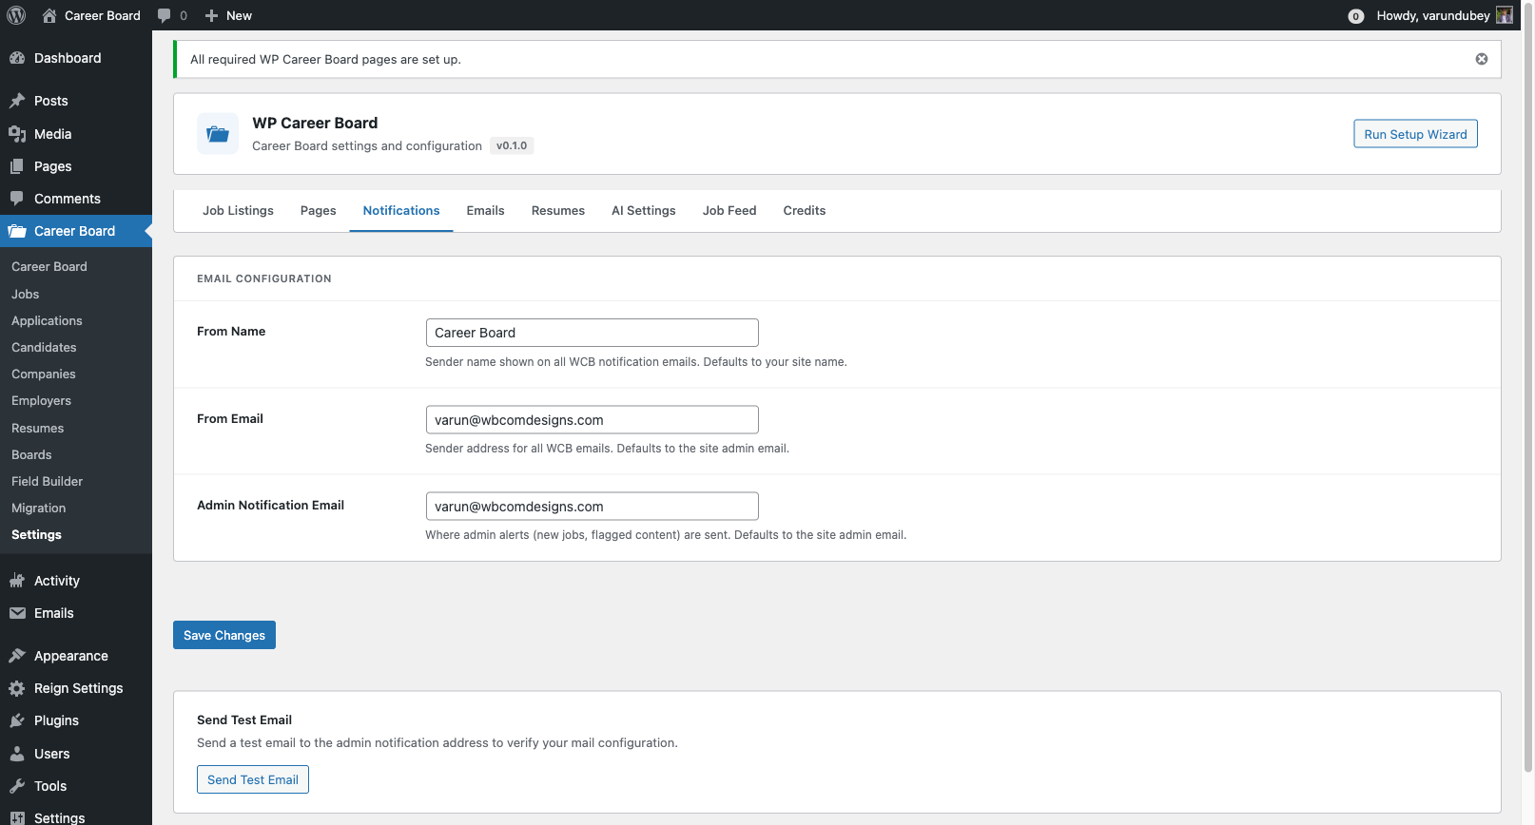The image size is (1535, 825).
Task: Open the Boards submenu item
Action: 31,455
